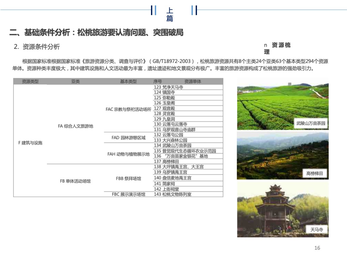
Task: Click the 基本类型 column header
Action: (x=128, y=81)
